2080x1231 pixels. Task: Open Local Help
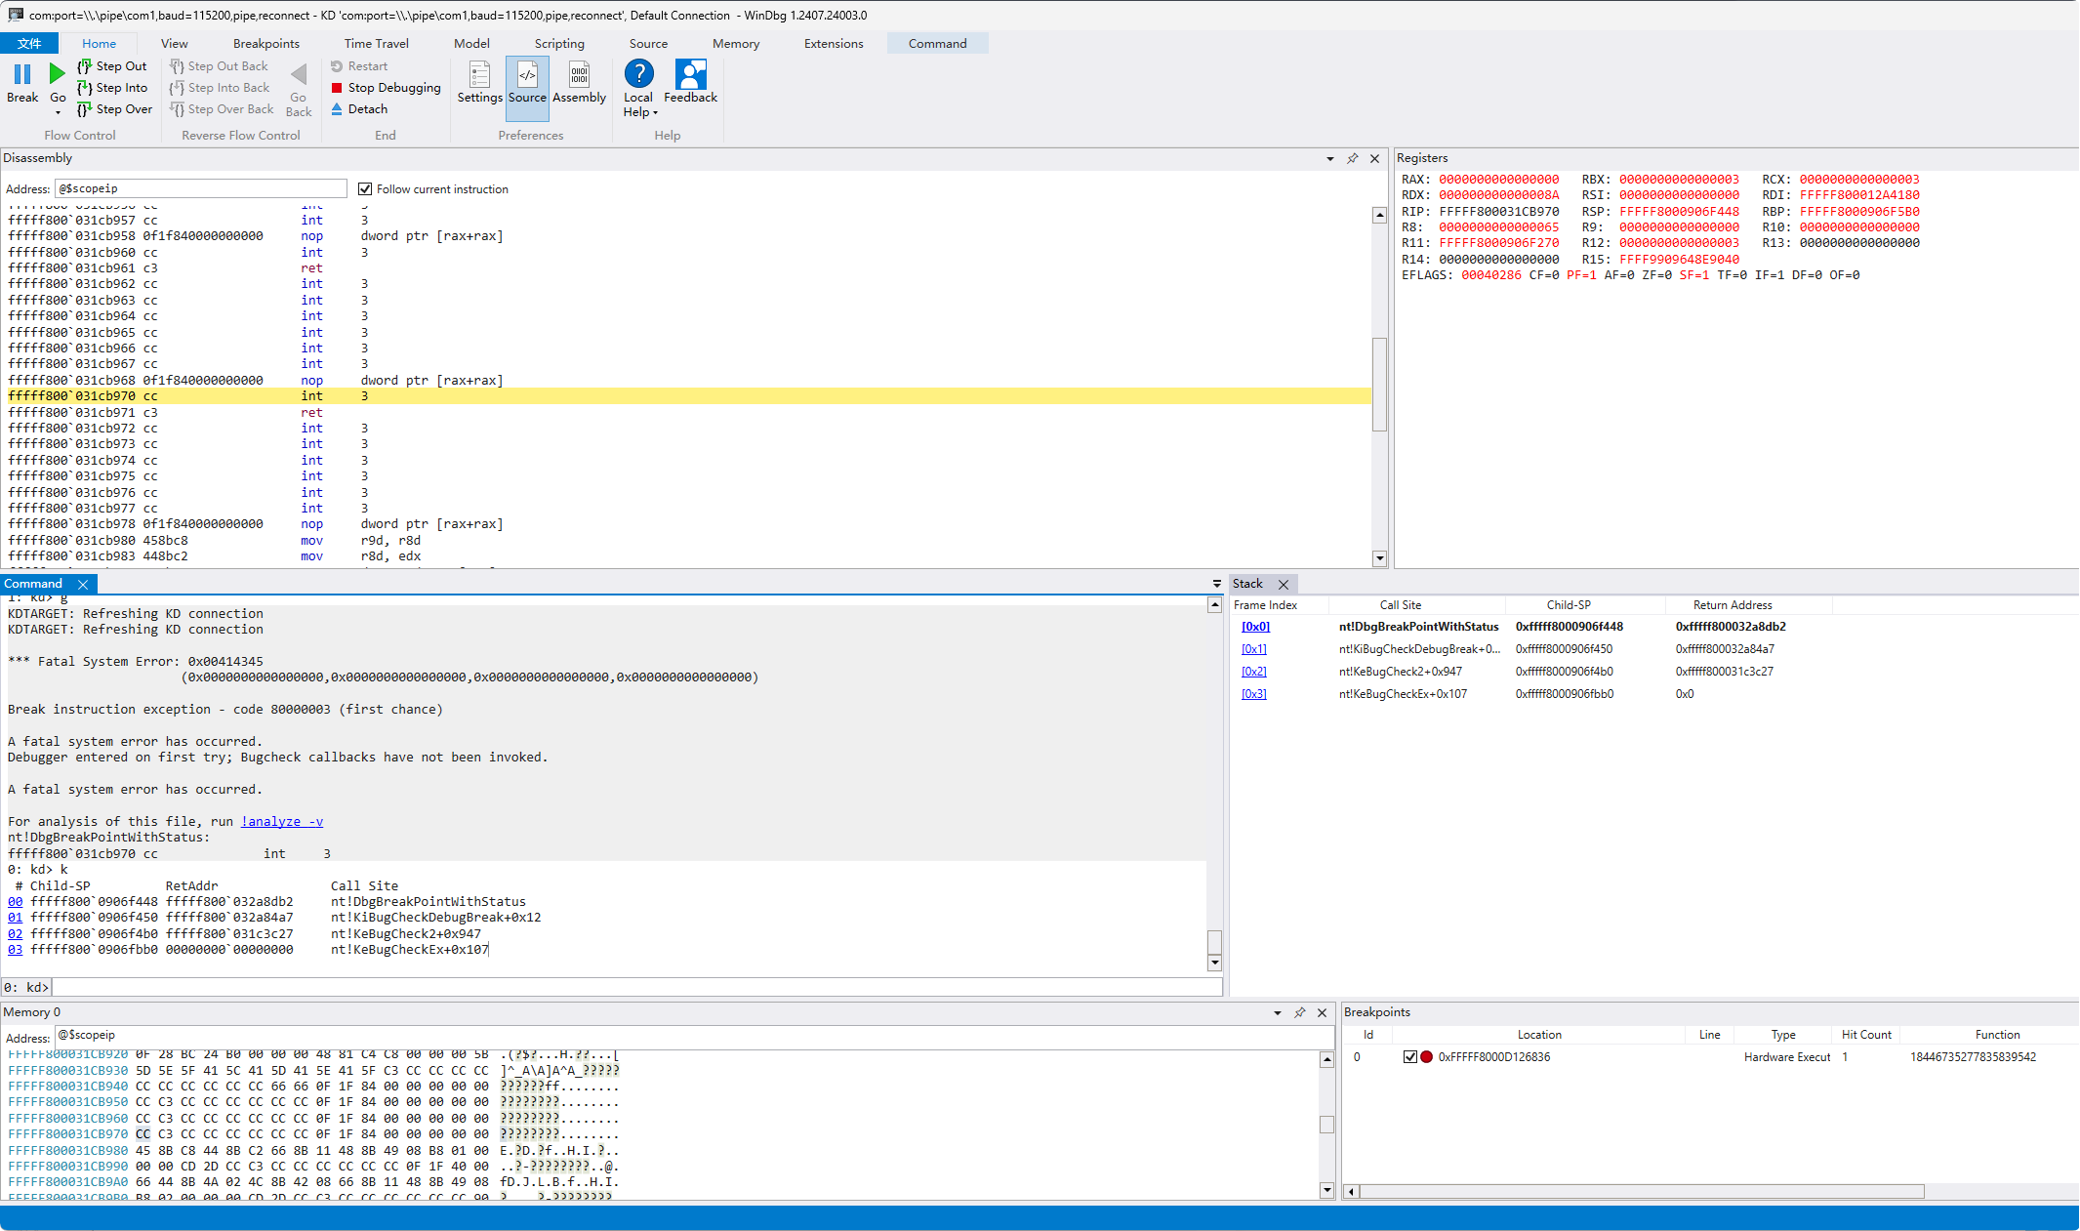(638, 88)
